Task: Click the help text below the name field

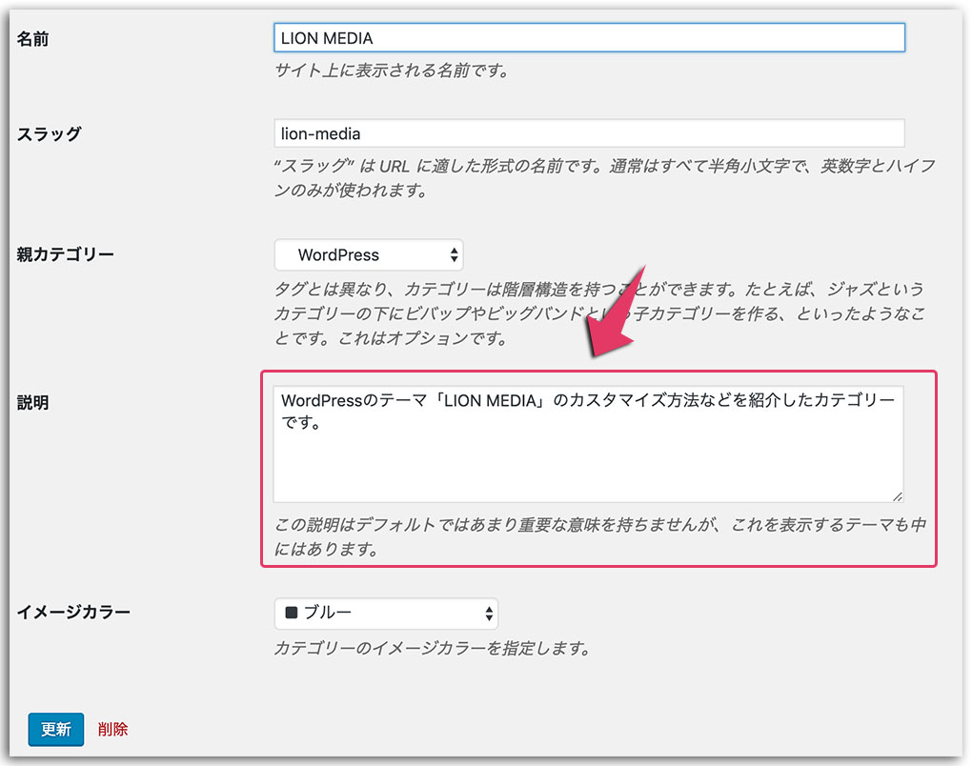Action: click(x=391, y=71)
